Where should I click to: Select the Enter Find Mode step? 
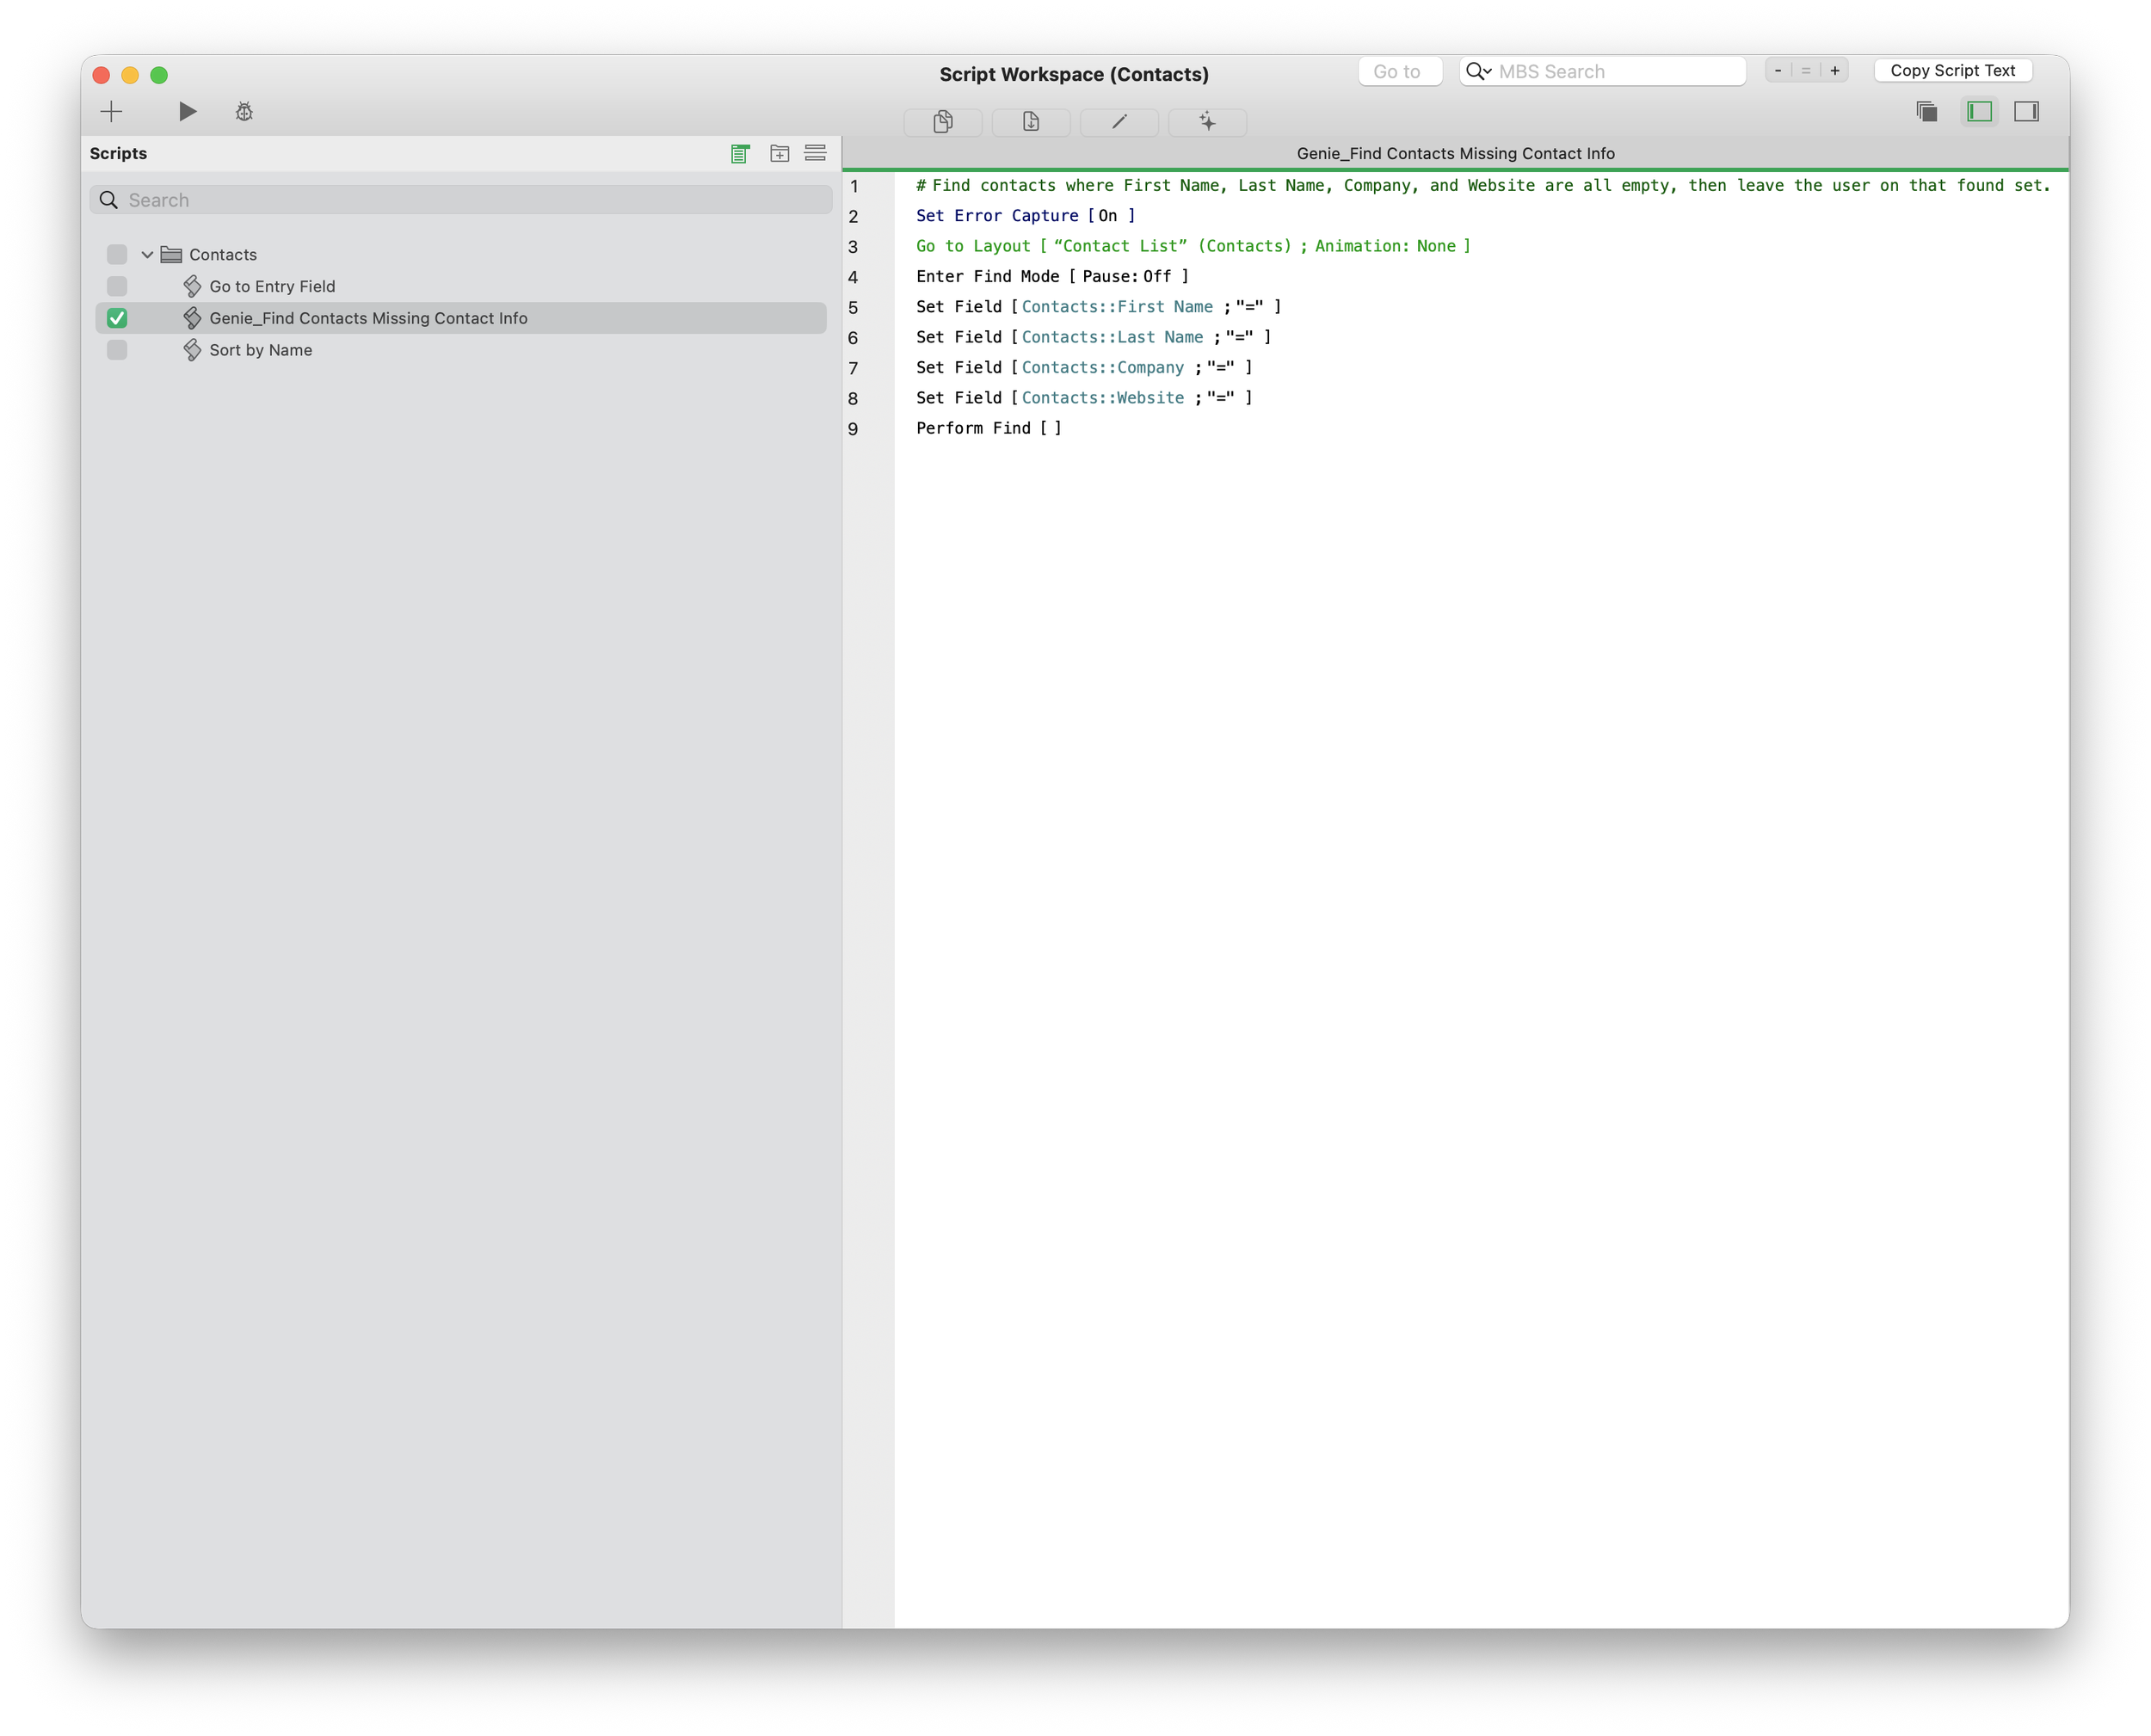coord(1052,276)
